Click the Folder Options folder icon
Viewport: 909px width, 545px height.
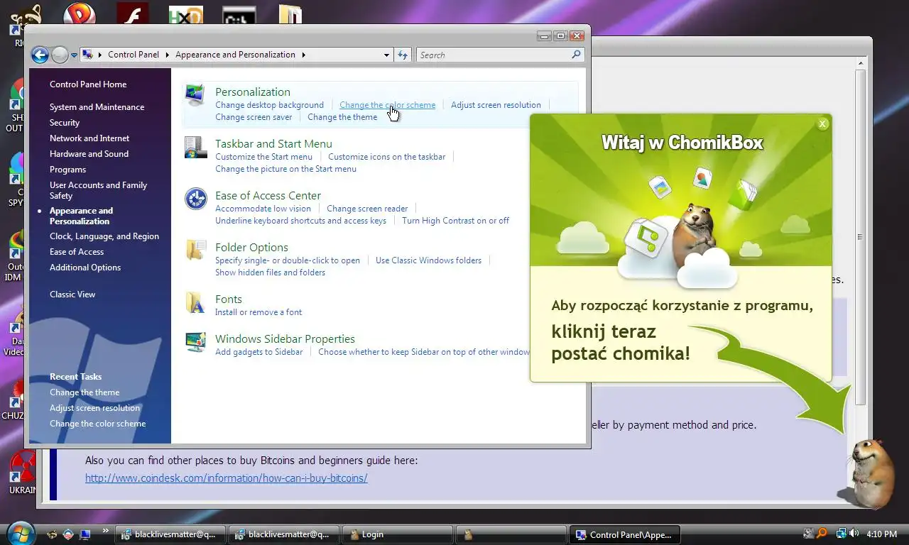pyautogui.click(x=195, y=251)
